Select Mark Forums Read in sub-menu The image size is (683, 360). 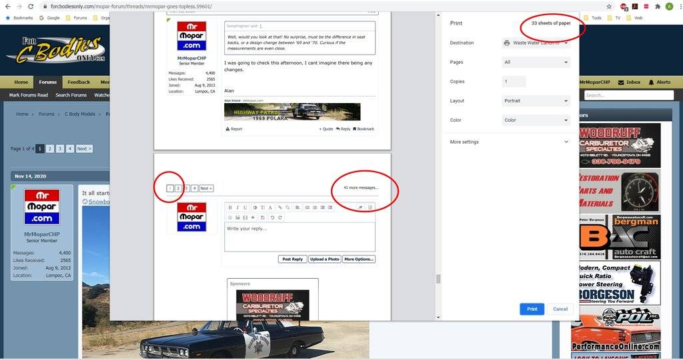click(x=29, y=95)
